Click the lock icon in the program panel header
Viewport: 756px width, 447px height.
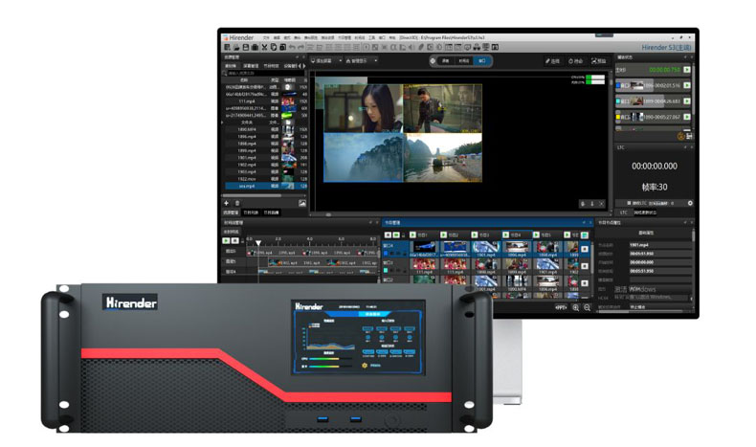tap(403, 235)
